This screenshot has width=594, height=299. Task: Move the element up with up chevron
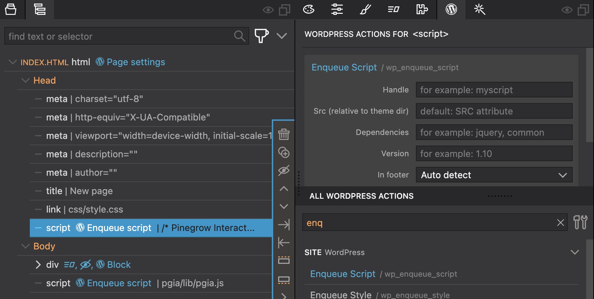[284, 188]
